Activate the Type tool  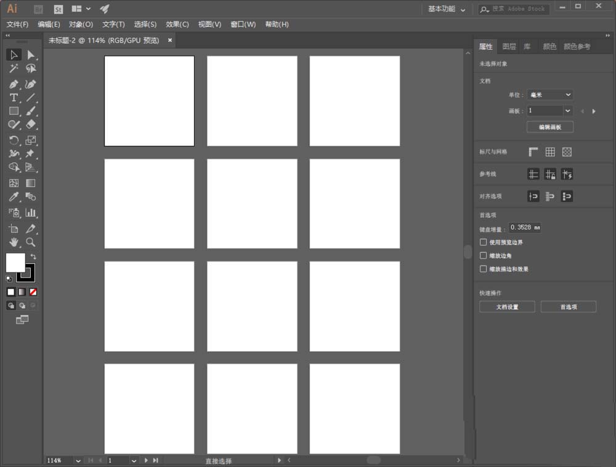point(14,97)
